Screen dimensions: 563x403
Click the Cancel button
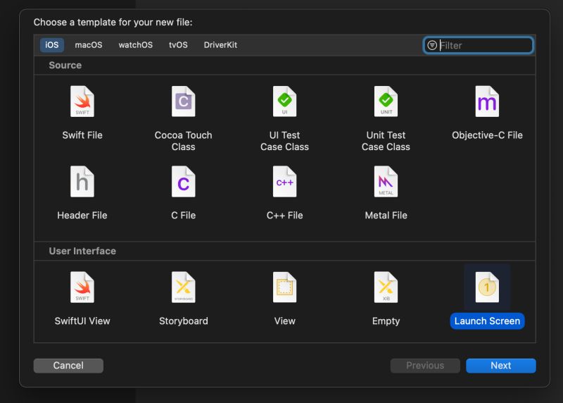click(68, 366)
